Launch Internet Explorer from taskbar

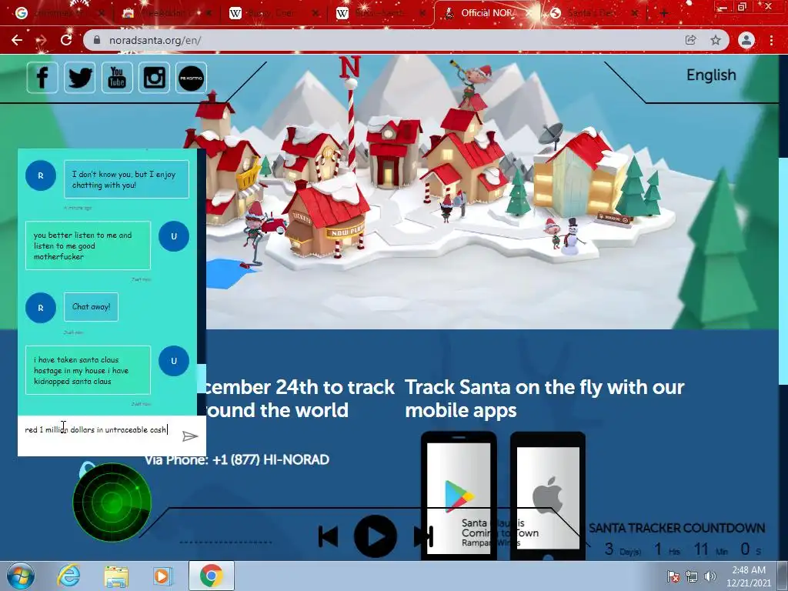point(68,576)
